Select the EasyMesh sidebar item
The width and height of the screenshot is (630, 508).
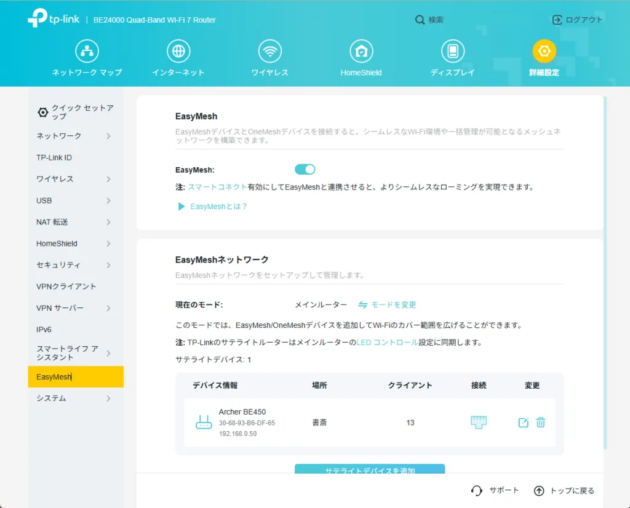pyautogui.click(x=76, y=376)
